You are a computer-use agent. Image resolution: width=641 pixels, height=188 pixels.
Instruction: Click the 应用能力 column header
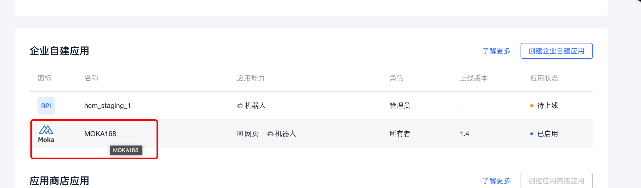(x=250, y=78)
